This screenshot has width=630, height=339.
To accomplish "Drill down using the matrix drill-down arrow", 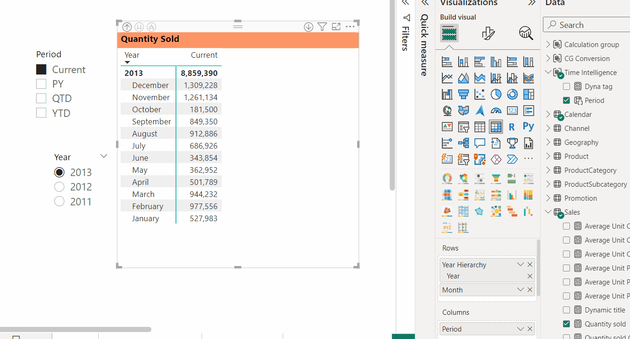I will (x=308, y=27).
